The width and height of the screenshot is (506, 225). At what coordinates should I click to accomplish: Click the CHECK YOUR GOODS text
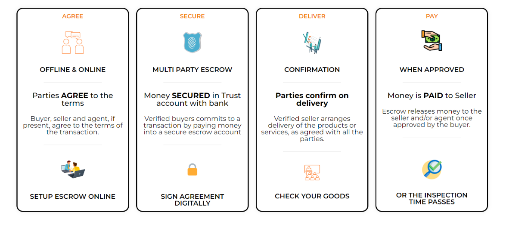(x=312, y=197)
